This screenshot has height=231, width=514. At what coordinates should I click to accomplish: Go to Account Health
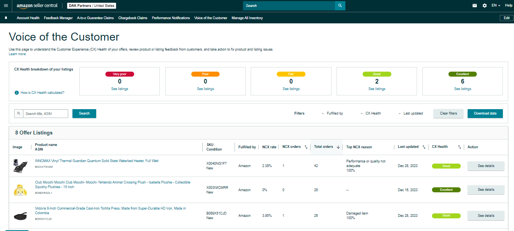(28, 18)
